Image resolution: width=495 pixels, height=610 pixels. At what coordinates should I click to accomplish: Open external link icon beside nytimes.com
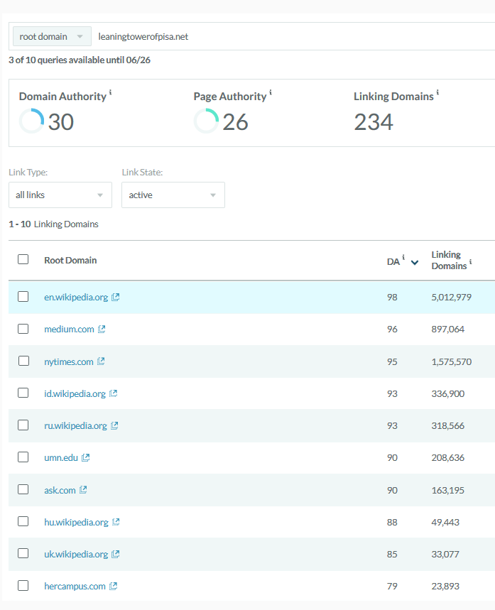[101, 361]
